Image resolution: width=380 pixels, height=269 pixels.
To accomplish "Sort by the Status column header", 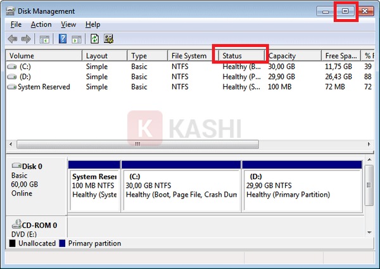I will (x=241, y=56).
